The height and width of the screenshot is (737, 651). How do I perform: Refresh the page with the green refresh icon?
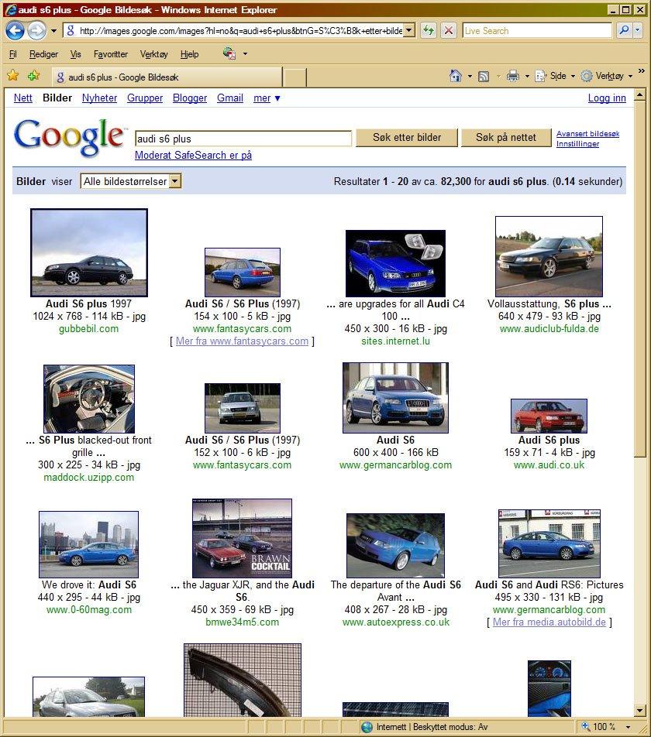tap(427, 30)
